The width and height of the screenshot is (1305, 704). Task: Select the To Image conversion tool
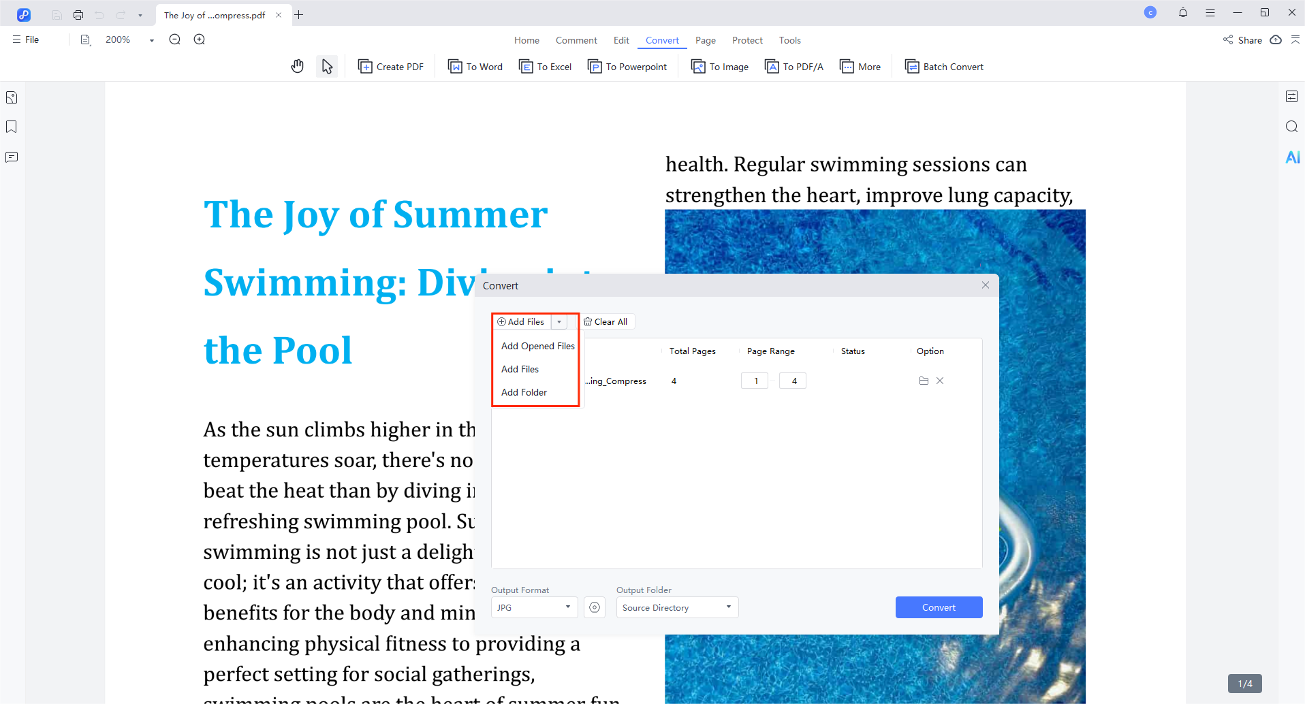pos(719,66)
